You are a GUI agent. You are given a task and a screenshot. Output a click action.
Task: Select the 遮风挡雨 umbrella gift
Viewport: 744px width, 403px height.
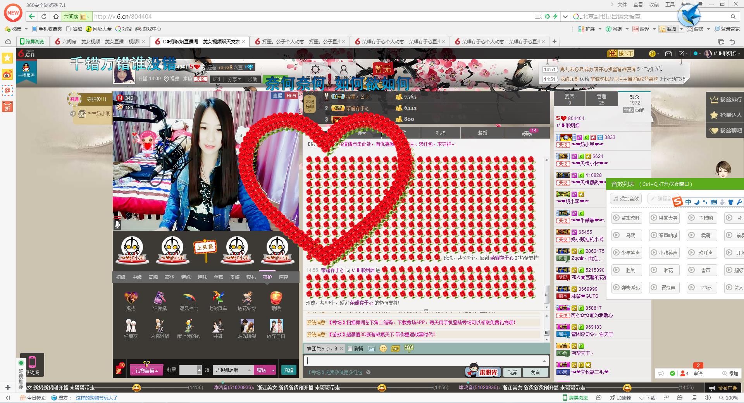click(189, 298)
